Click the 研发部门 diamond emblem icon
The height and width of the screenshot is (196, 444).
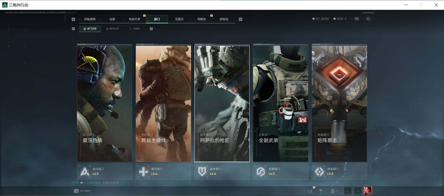click(320, 171)
